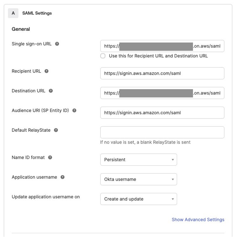Open Application username help icon

click(x=63, y=177)
